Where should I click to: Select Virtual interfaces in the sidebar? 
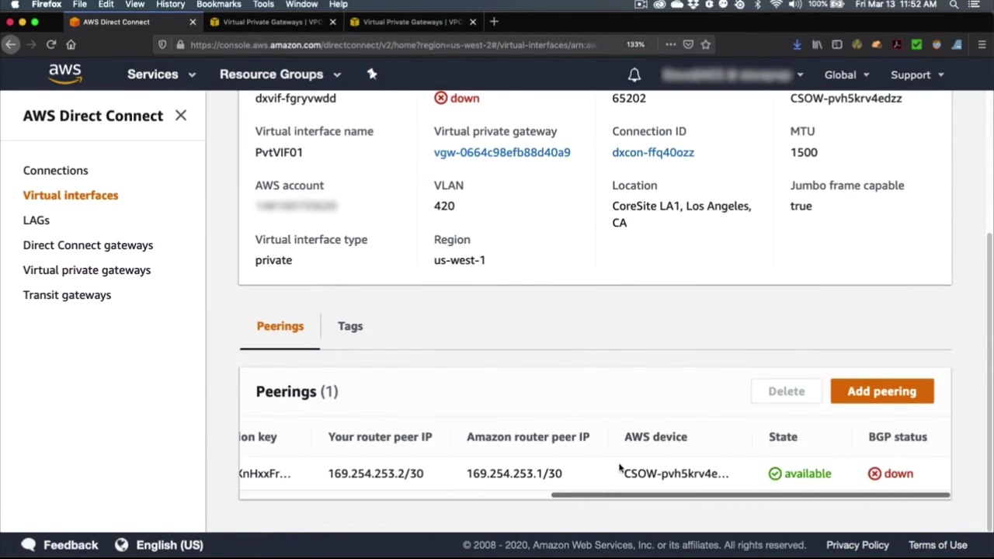pos(71,195)
